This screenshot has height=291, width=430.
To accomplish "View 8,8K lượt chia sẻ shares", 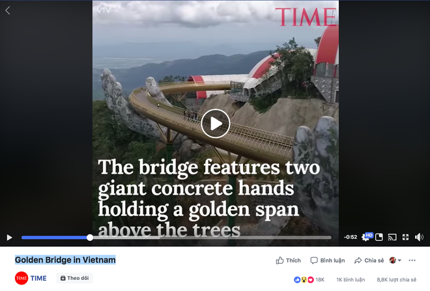I will 397,280.
